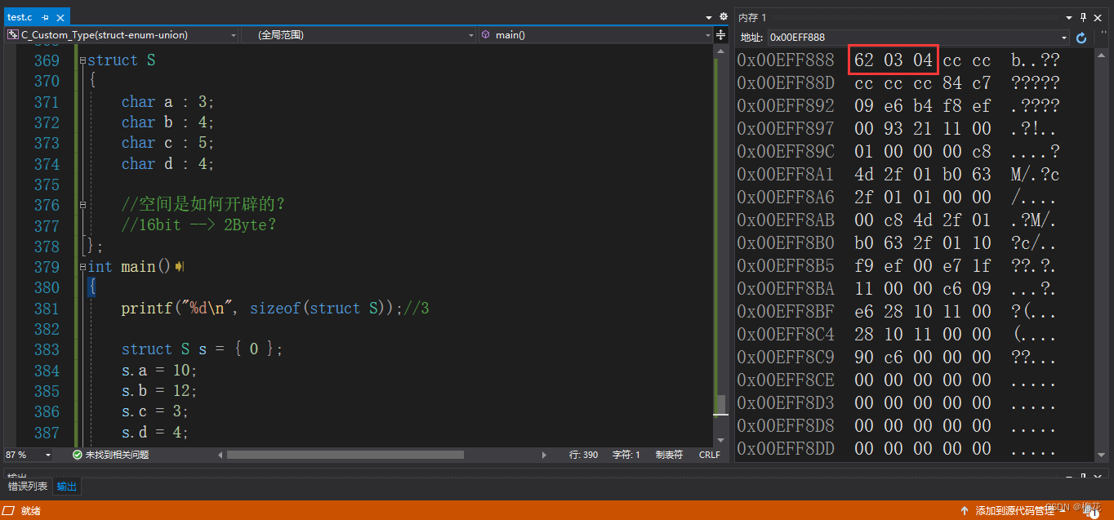Click the comment '//16bit --> 2Byte?'
The image size is (1114, 520).
click(x=198, y=225)
